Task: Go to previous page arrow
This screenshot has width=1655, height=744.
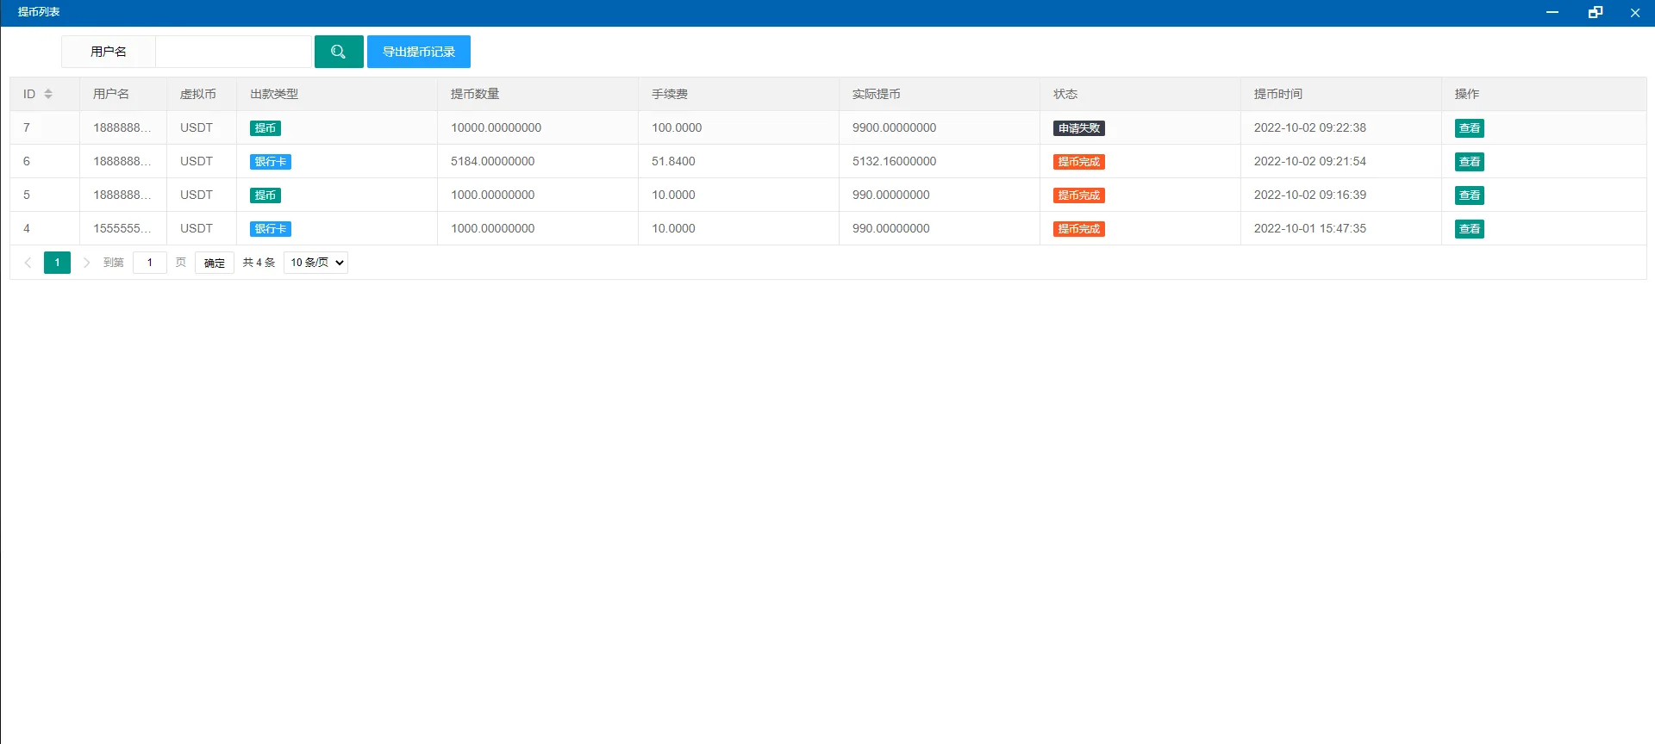Action: point(28,263)
